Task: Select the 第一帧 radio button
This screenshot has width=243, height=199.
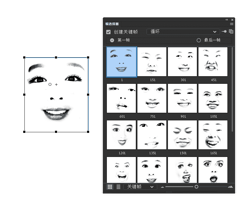Action: point(112,40)
